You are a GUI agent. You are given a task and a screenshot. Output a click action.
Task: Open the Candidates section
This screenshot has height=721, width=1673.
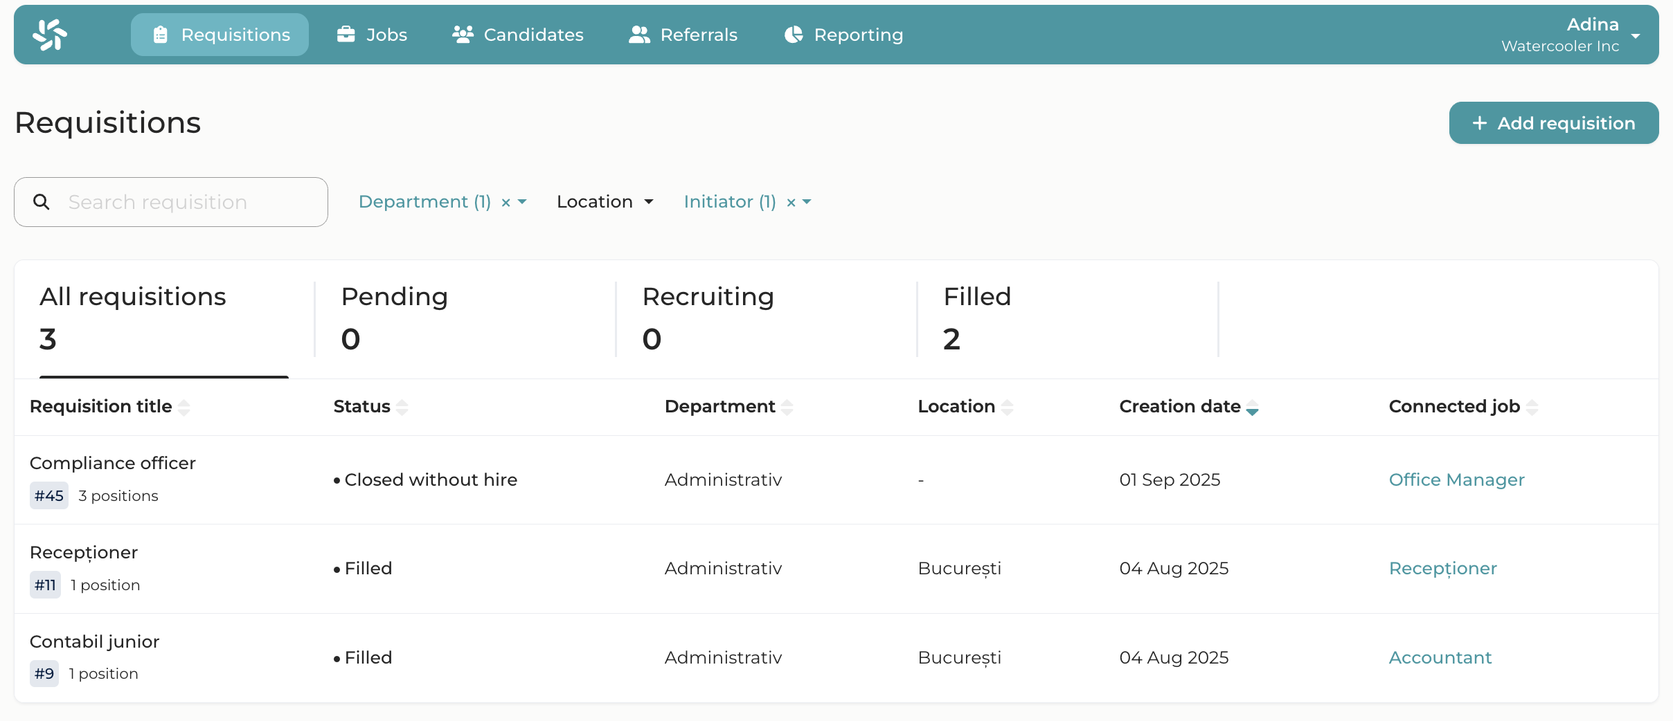coord(518,35)
